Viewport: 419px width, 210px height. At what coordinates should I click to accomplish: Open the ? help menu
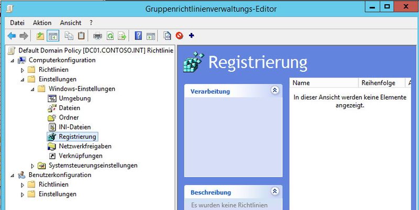[91, 23]
